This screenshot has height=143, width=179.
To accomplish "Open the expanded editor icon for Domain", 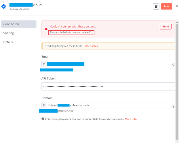I will click(173, 106).
